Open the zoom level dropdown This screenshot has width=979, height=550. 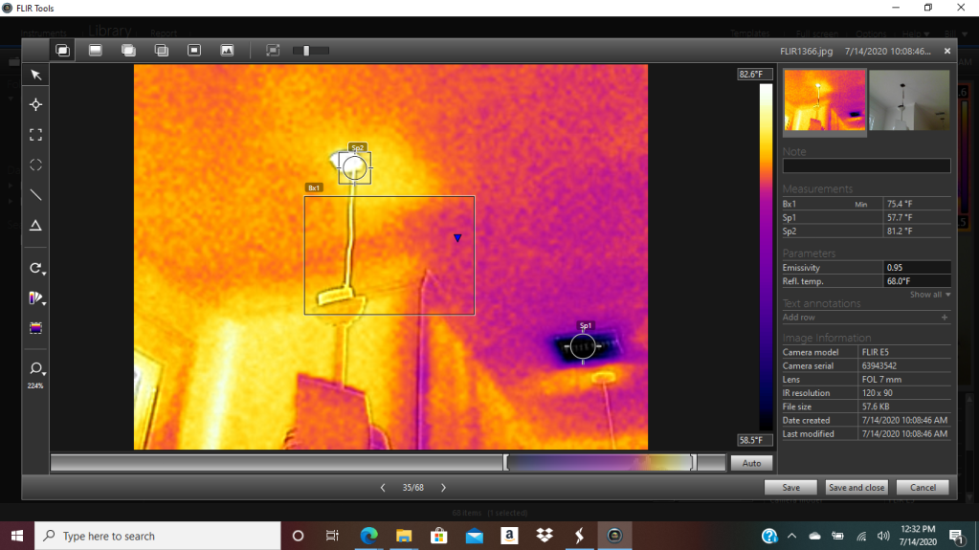tap(36, 369)
